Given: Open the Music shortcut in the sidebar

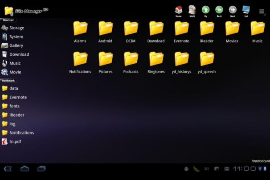Looking at the screenshot, I should coord(11,63).
